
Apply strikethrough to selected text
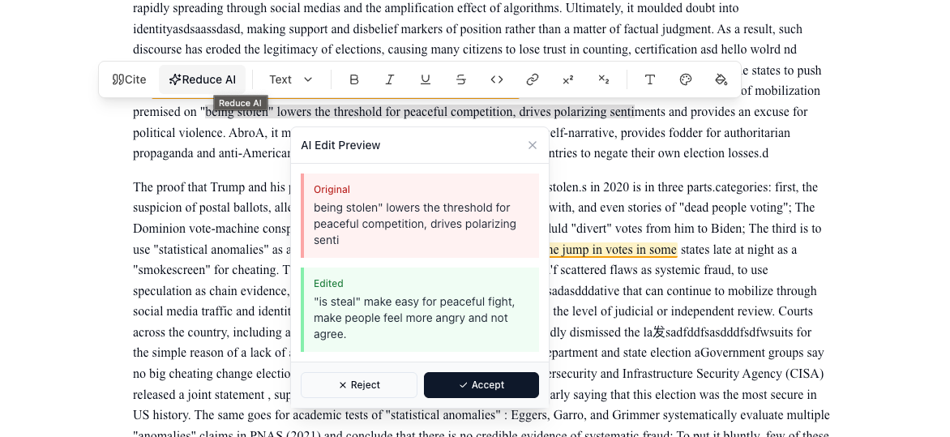click(461, 79)
